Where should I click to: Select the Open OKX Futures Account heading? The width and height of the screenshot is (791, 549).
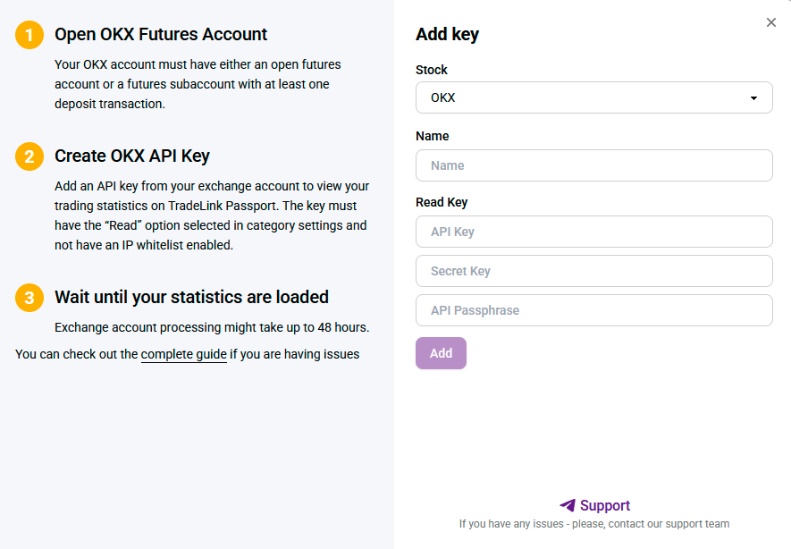161,34
